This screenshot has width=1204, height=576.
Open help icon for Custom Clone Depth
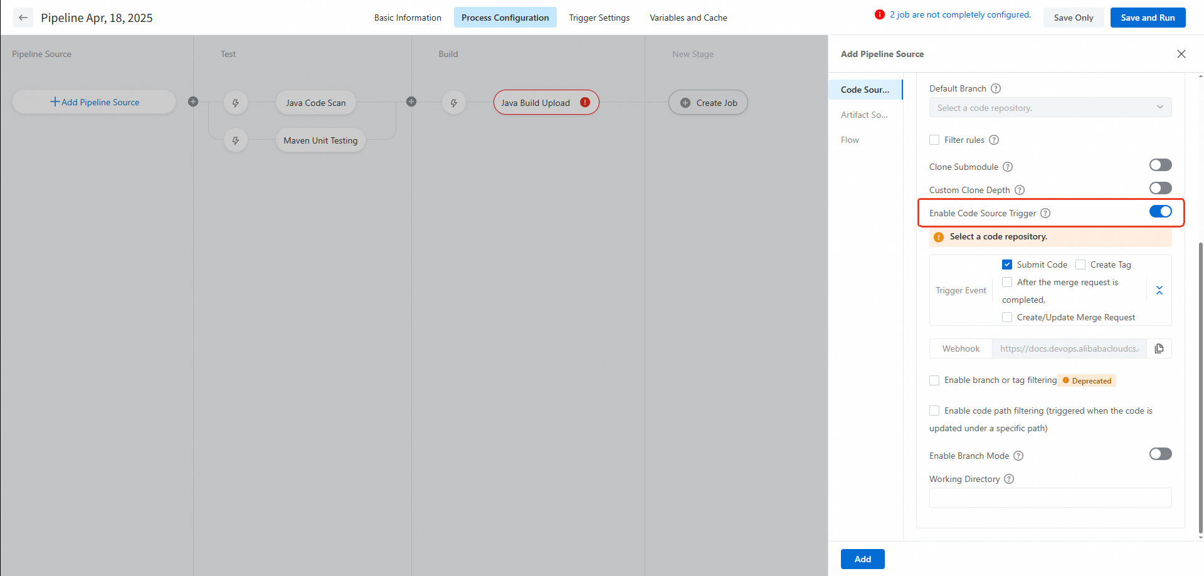(x=1020, y=190)
